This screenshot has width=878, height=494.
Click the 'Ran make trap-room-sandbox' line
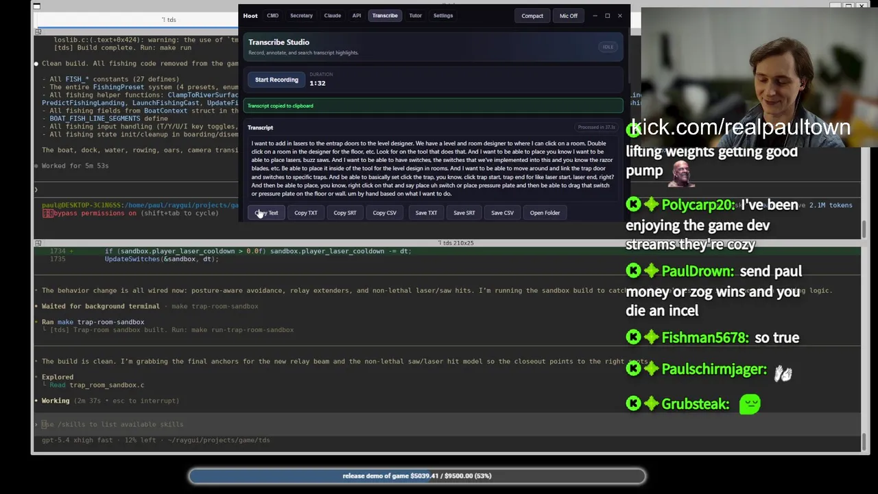pos(93,322)
